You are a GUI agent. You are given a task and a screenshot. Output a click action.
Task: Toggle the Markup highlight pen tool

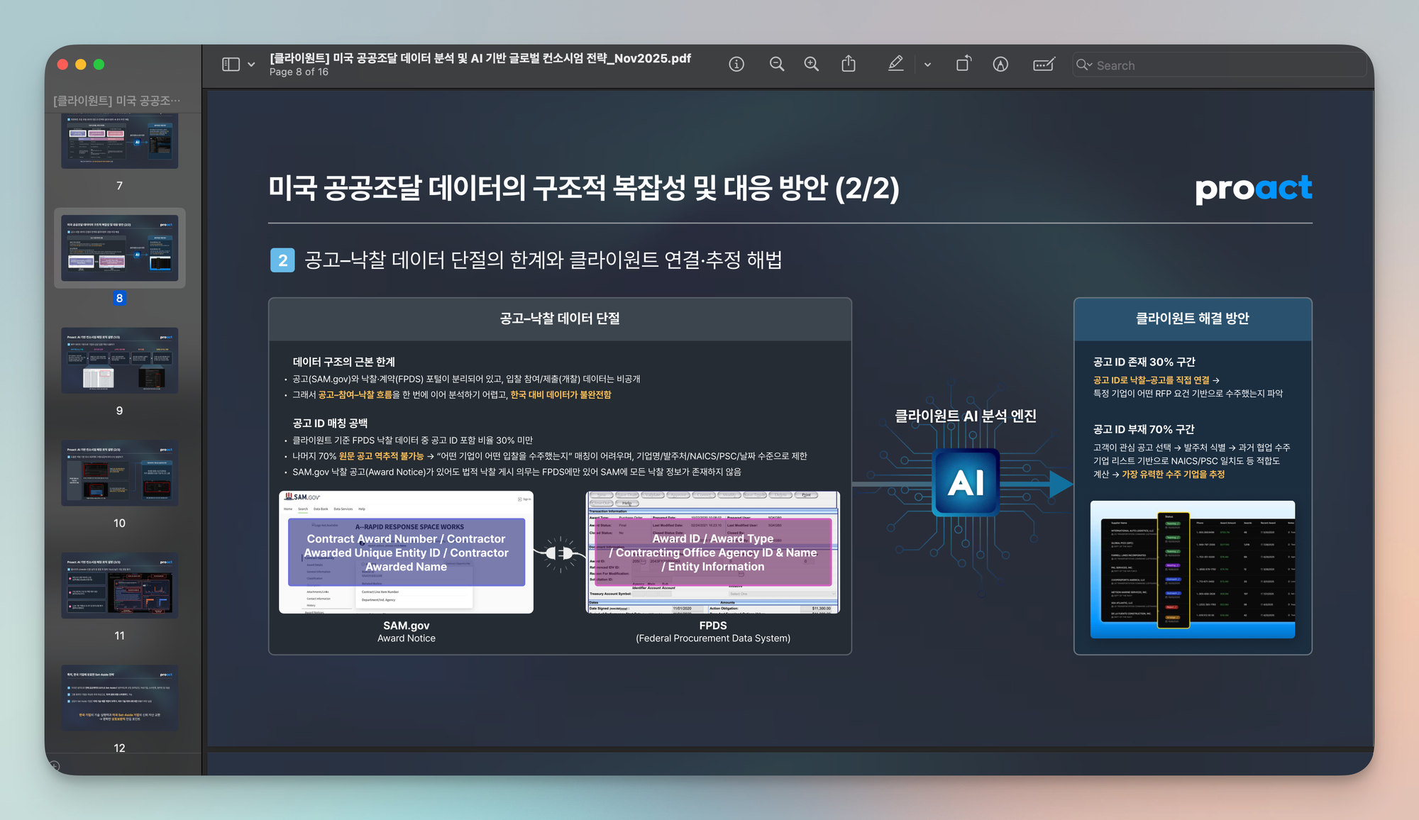pos(895,65)
